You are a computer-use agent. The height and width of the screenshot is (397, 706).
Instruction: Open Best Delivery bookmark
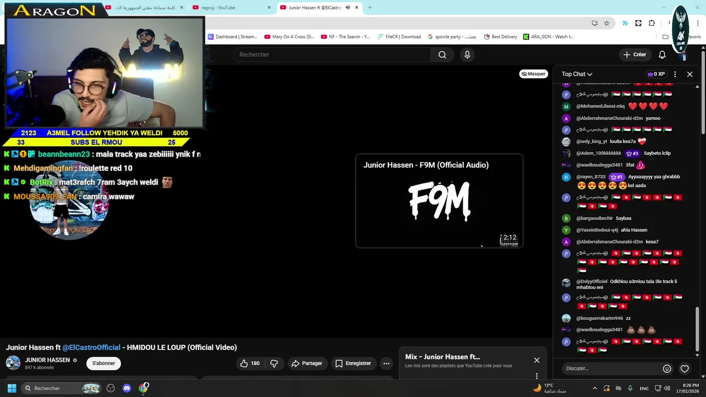click(500, 37)
